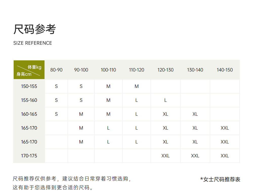Select the 140-150 weight column header
This screenshot has height=192, width=253.
225,70
